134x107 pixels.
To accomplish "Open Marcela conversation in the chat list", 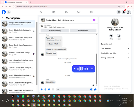I will tap(18, 69).
